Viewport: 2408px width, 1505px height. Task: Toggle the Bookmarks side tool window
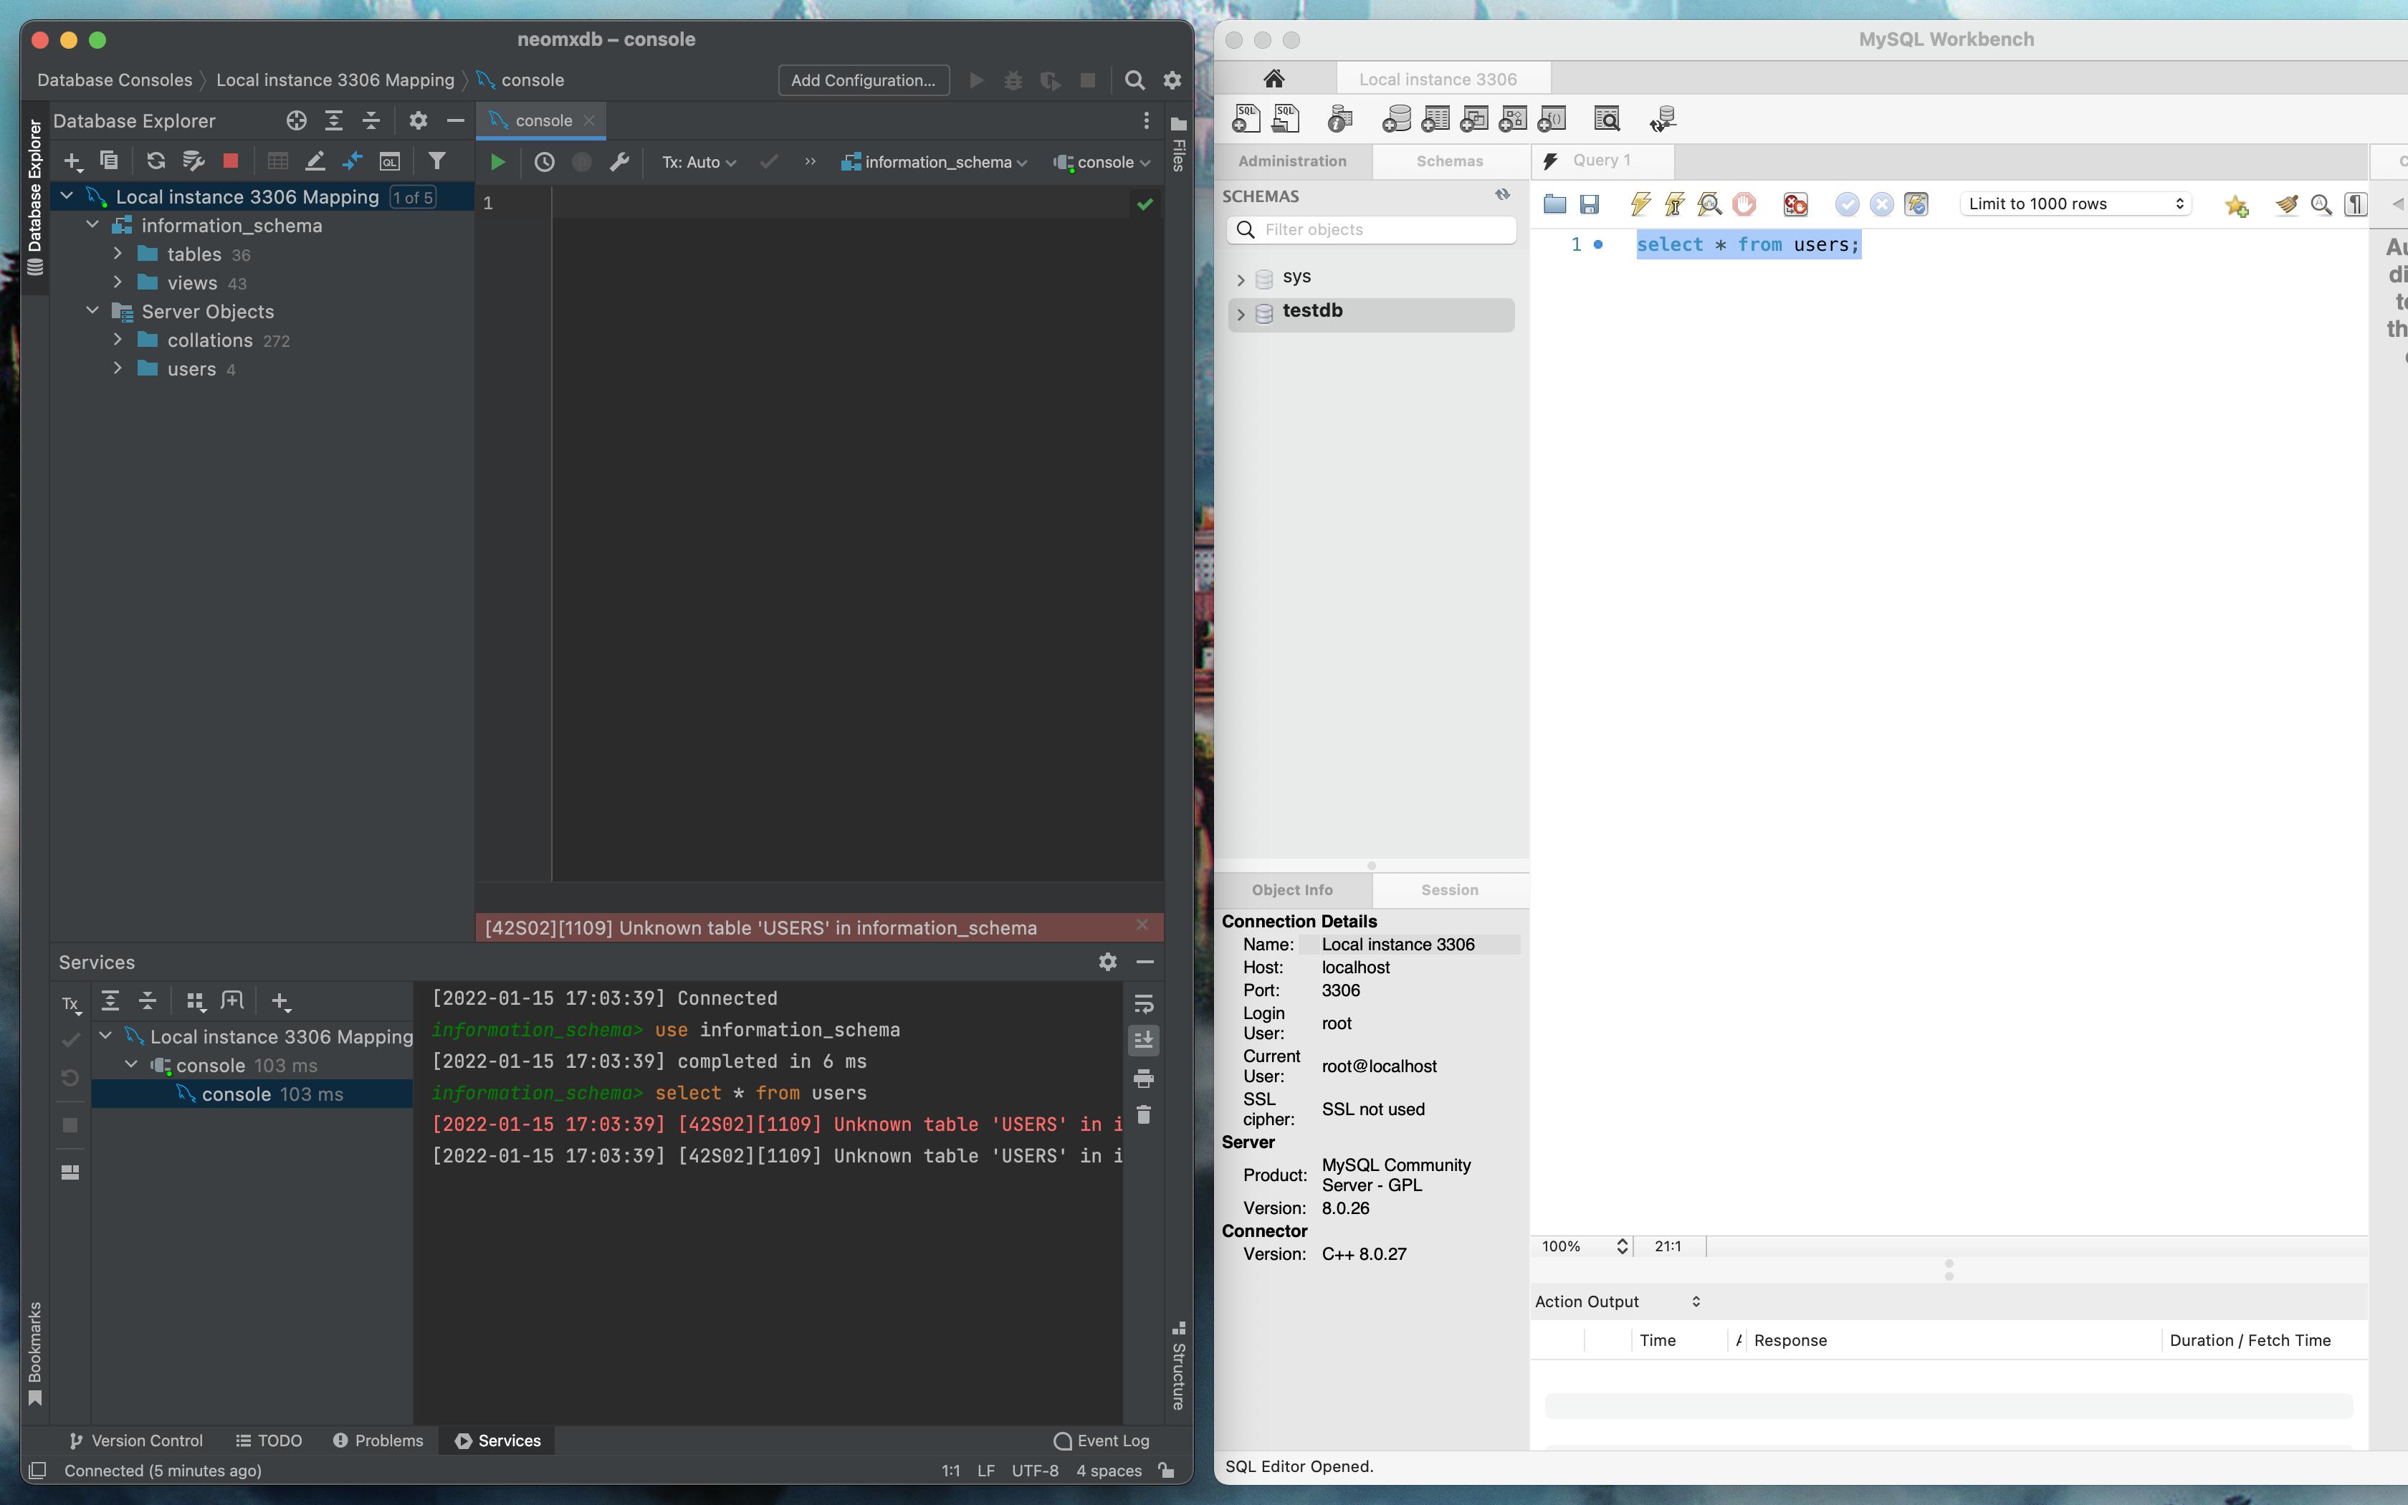pos(35,1354)
